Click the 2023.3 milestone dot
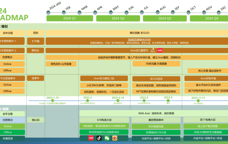This screenshot has width=228, height=144. tap(87, 100)
